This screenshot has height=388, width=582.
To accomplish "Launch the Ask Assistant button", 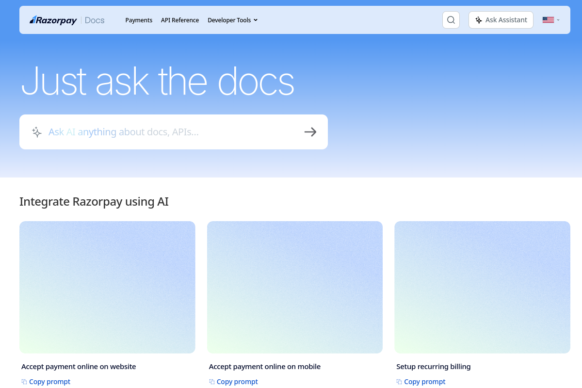I will pos(501,20).
